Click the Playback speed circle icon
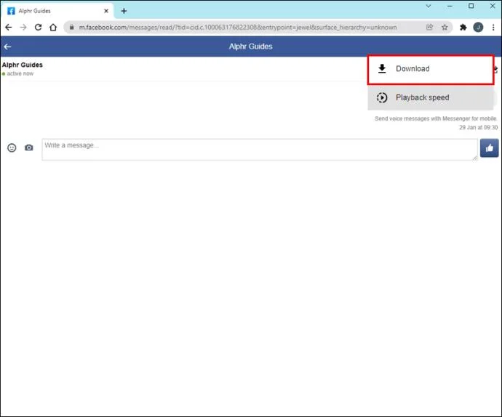This screenshot has height=417, width=502. tap(382, 97)
